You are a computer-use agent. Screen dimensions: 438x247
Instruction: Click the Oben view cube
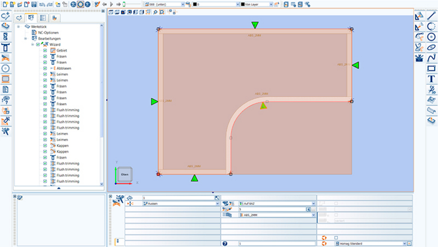[x=124, y=174]
